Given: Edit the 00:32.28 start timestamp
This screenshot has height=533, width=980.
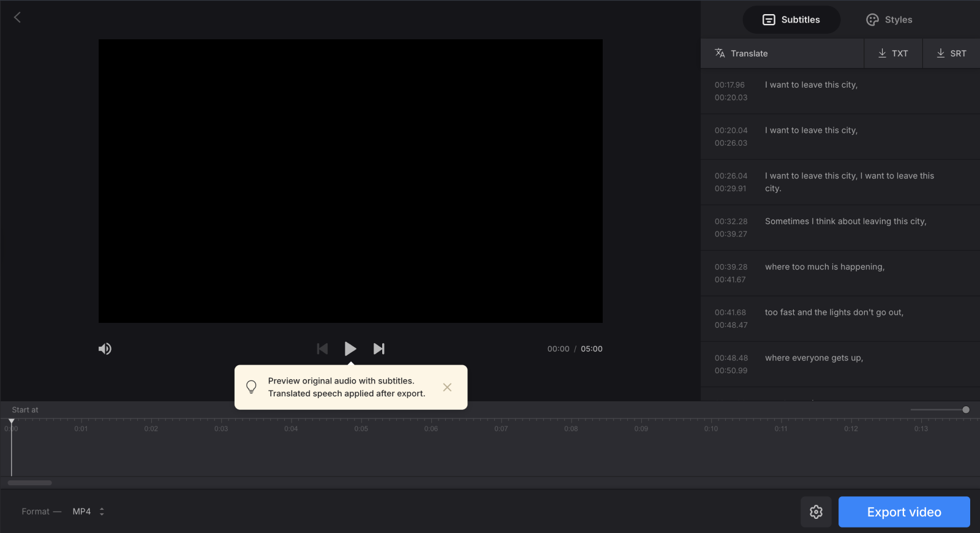Looking at the screenshot, I should click(731, 221).
